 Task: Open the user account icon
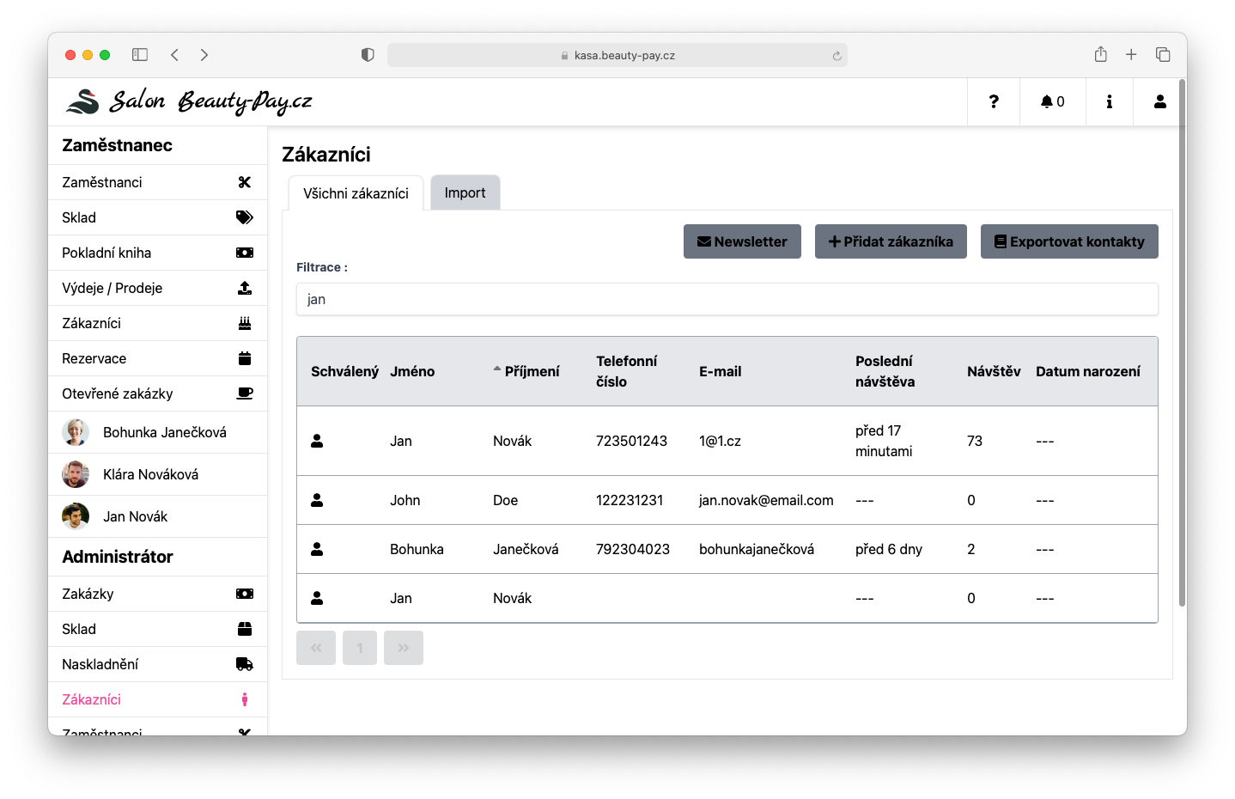click(x=1160, y=101)
